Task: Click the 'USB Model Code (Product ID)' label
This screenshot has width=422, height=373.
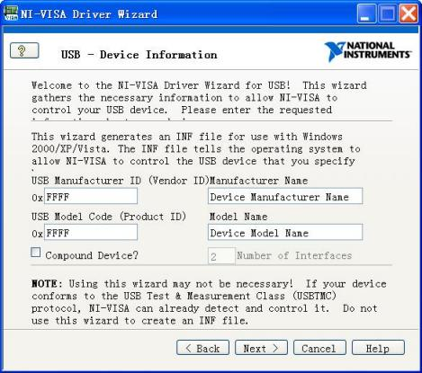Action: (109, 217)
